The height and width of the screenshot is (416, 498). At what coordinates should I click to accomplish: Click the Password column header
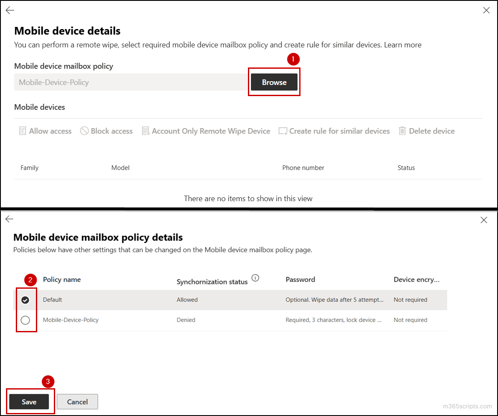(300, 279)
